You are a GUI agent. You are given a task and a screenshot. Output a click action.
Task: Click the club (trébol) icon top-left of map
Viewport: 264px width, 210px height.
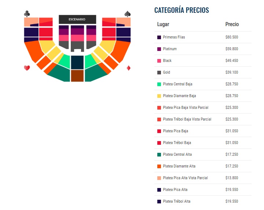pos(27,14)
